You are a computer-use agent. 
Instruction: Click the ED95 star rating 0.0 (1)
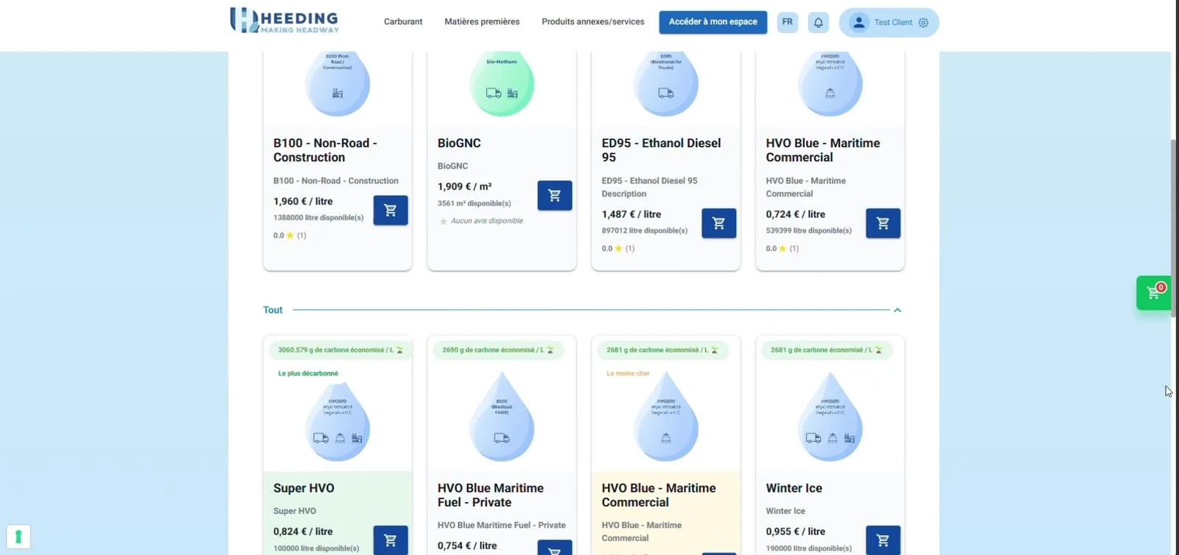click(618, 249)
